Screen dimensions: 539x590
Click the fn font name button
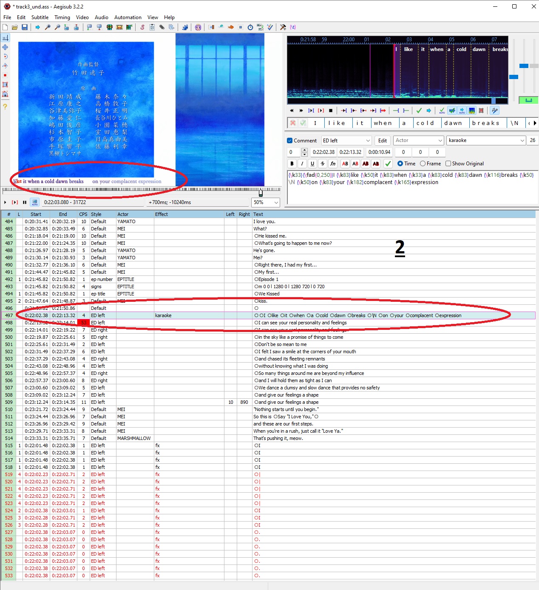click(333, 164)
